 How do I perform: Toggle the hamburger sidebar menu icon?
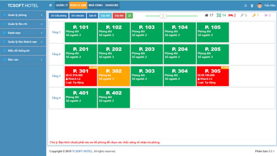point(51,5)
